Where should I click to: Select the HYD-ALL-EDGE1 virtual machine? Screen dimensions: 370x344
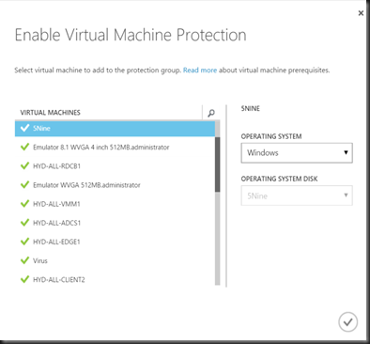pyautogui.click(x=115, y=242)
